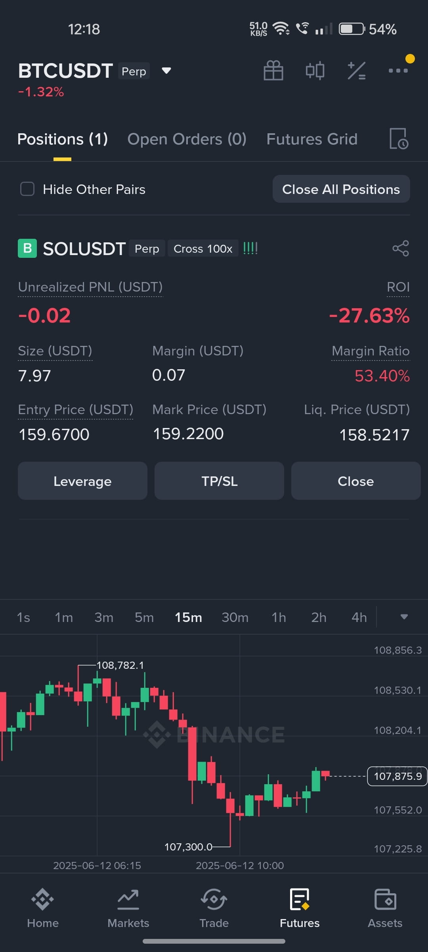Open the calculator plus-minus icon
428x952 pixels.
tap(356, 71)
